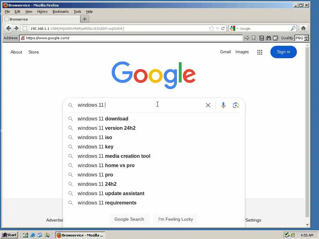Select suggestion windows 11 version 24h2

pos(154,128)
